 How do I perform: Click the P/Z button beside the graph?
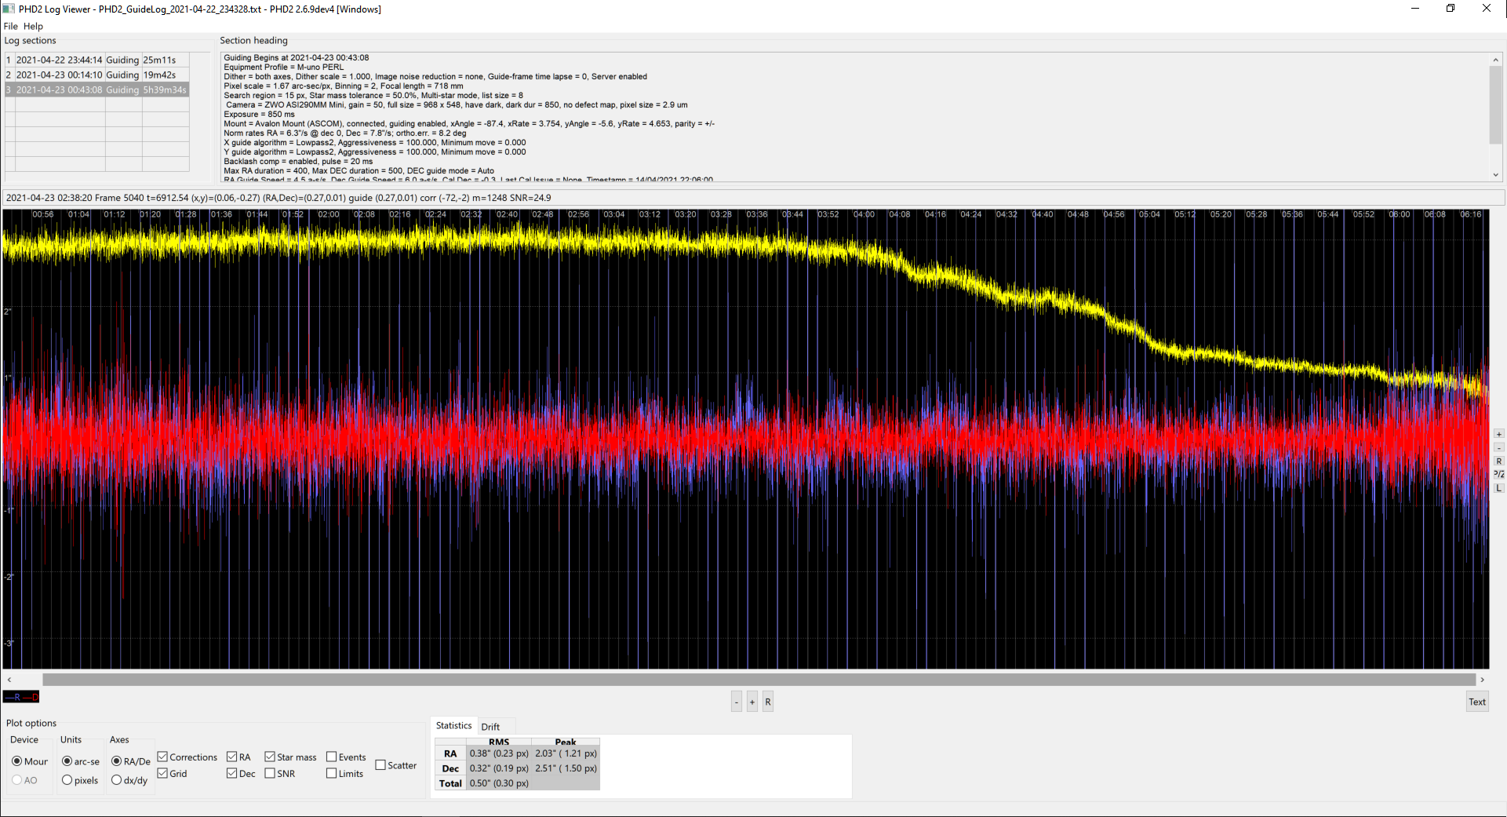point(1499,474)
